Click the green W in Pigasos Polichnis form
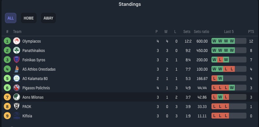Viewport: 259px width, 127px height. [x=232, y=88]
